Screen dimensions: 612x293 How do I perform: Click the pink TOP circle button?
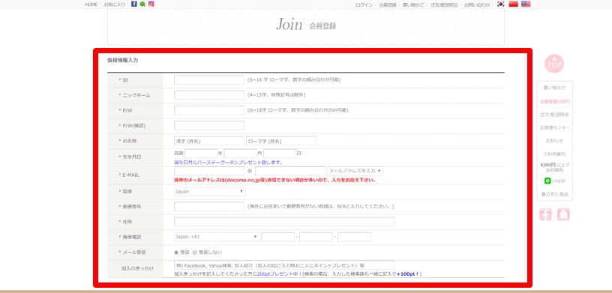[554, 64]
